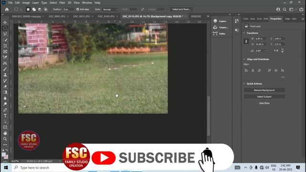306x172 pixels.
Task: Click the Home icon in options bar
Action: coord(7,10)
